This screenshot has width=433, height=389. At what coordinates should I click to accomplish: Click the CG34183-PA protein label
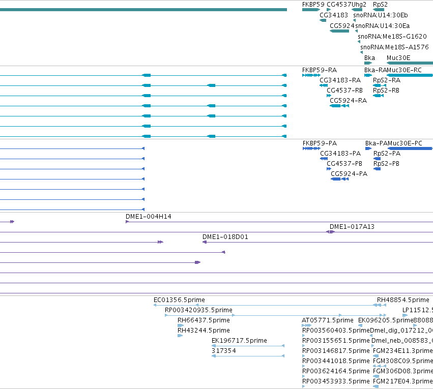point(340,154)
